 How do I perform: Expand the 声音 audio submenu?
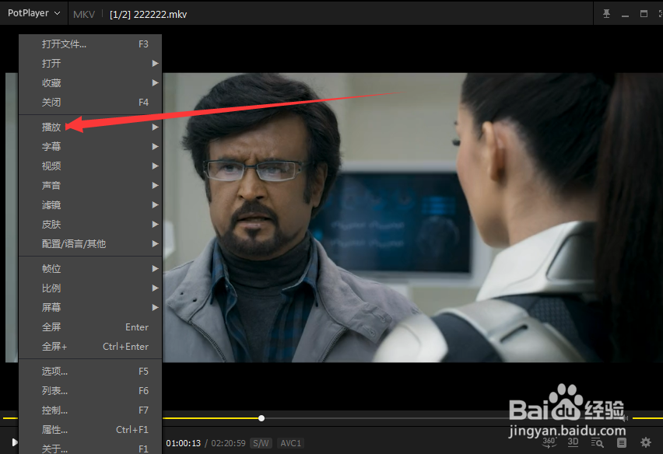pyautogui.click(x=90, y=185)
